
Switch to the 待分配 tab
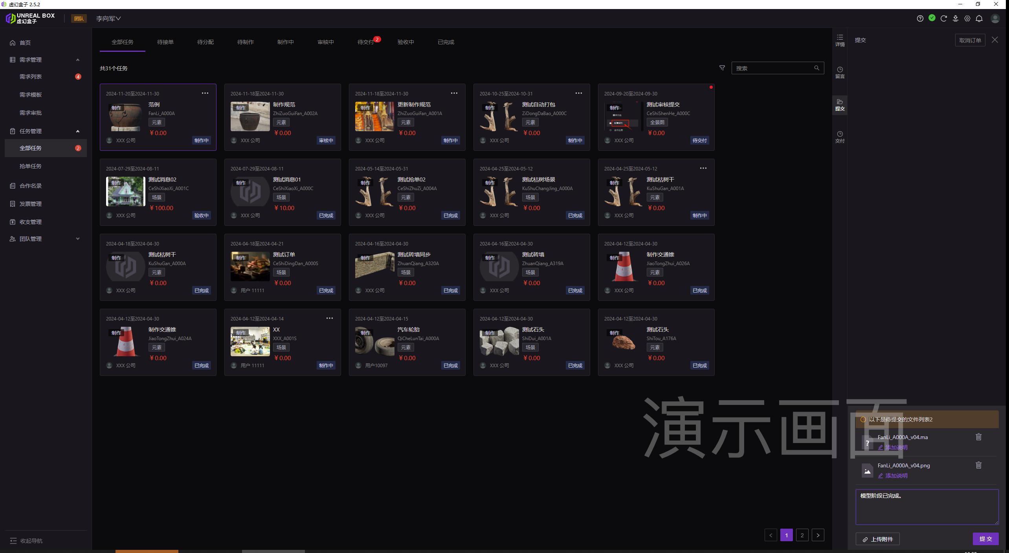click(205, 42)
